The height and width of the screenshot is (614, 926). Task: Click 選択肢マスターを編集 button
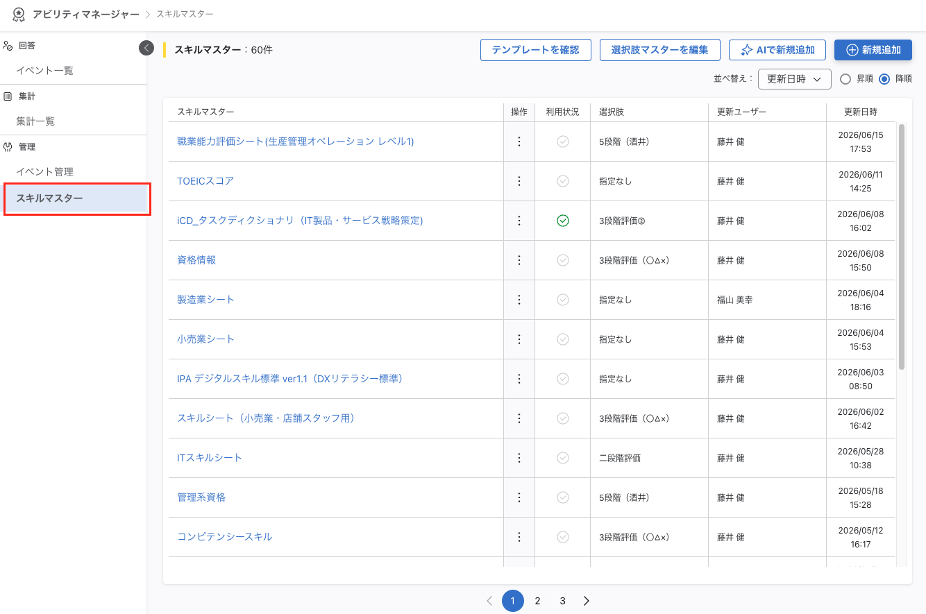click(x=659, y=50)
